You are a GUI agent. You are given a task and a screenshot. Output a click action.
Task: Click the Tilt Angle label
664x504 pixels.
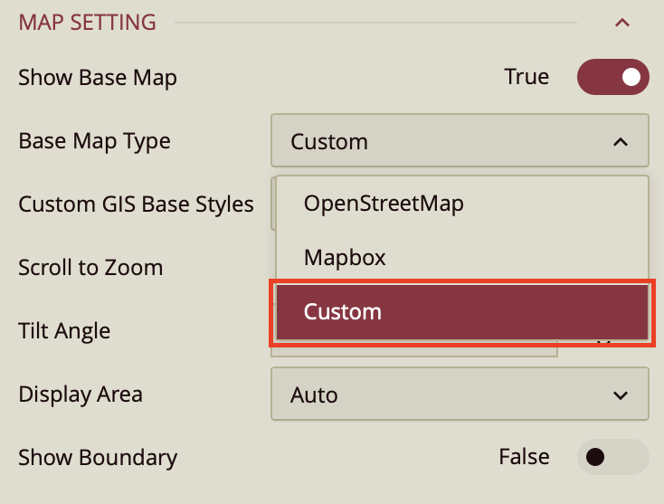(64, 331)
